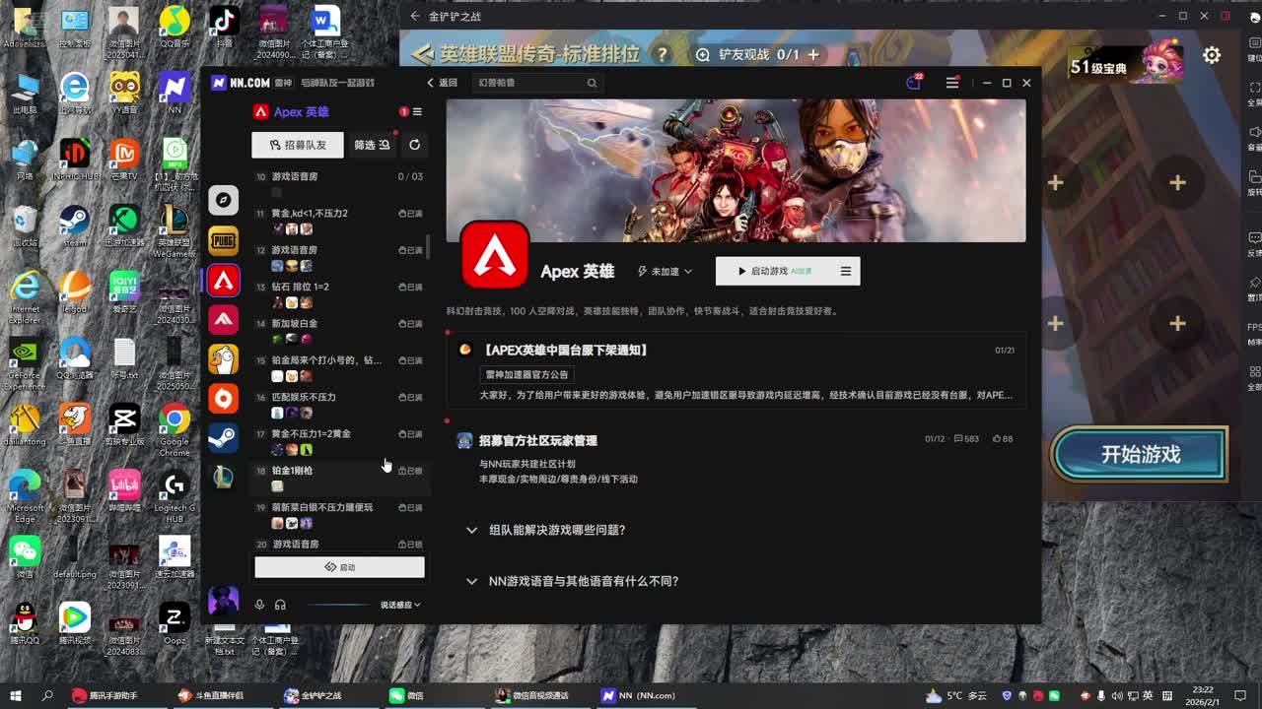Like the 招募官方社区玩家管理 post

pos(1003,439)
